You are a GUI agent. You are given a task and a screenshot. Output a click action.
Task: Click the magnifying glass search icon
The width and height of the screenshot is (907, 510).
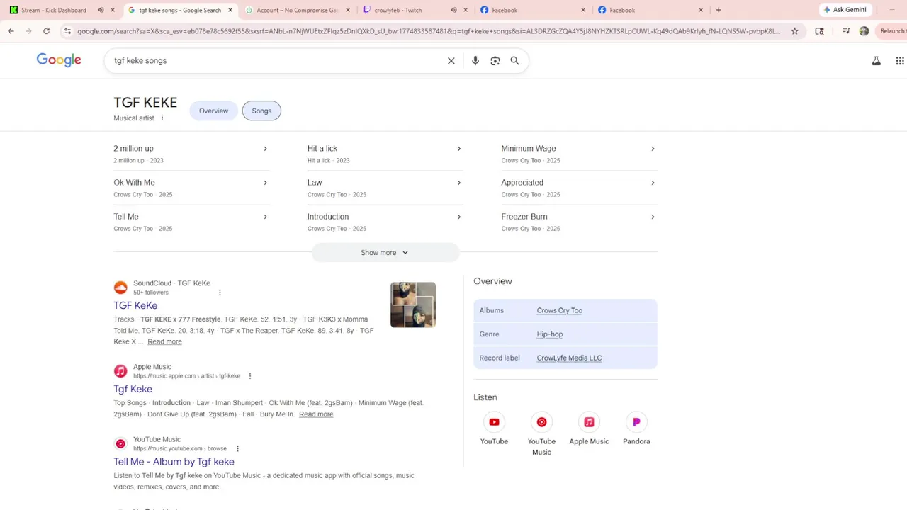click(515, 61)
